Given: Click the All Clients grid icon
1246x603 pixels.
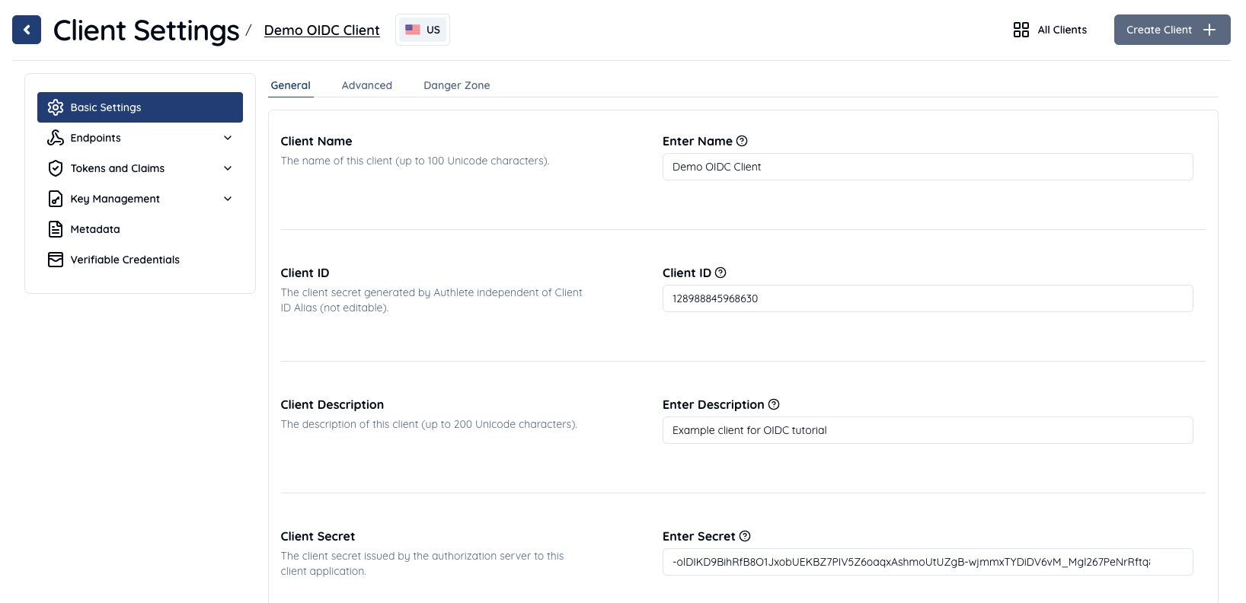Looking at the screenshot, I should [x=1021, y=30].
